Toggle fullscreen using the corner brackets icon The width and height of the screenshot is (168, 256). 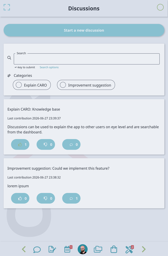7,7
